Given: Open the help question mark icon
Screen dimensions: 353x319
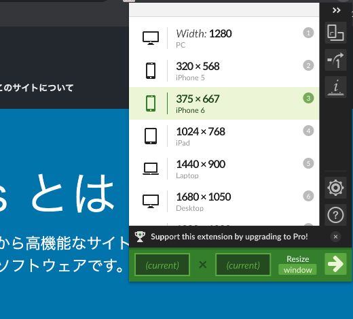Looking at the screenshot, I should pos(335,215).
